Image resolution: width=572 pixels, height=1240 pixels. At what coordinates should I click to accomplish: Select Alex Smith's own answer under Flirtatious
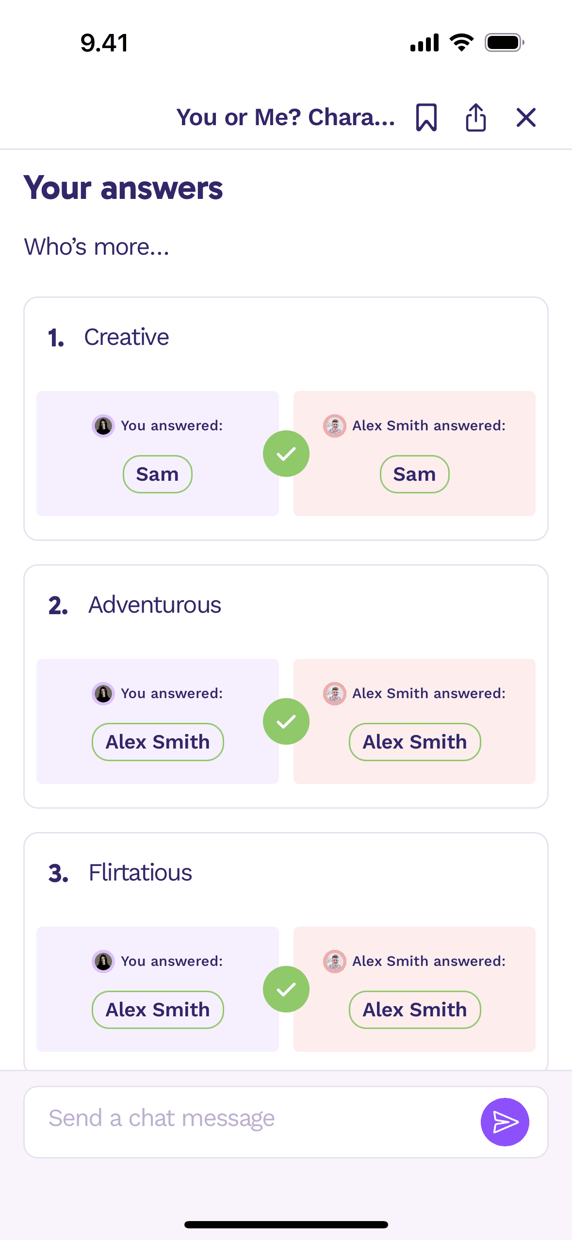click(x=415, y=1010)
